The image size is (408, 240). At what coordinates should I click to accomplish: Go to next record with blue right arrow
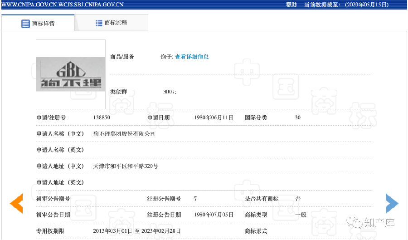pos(392,203)
